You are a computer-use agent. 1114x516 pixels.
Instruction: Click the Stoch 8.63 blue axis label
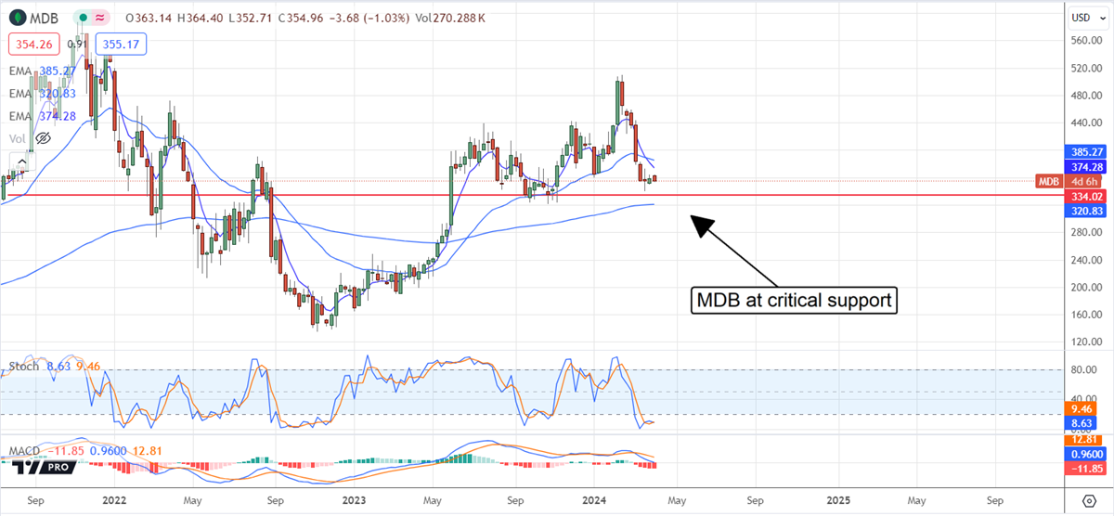point(1080,422)
